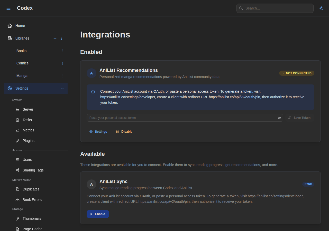Open the Manga library kebab menu
The height and width of the screenshot is (231, 329).
[62, 76]
